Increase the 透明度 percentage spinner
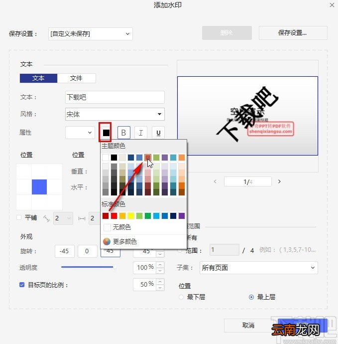This screenshot has height=344, width=338. coord(160,265)
